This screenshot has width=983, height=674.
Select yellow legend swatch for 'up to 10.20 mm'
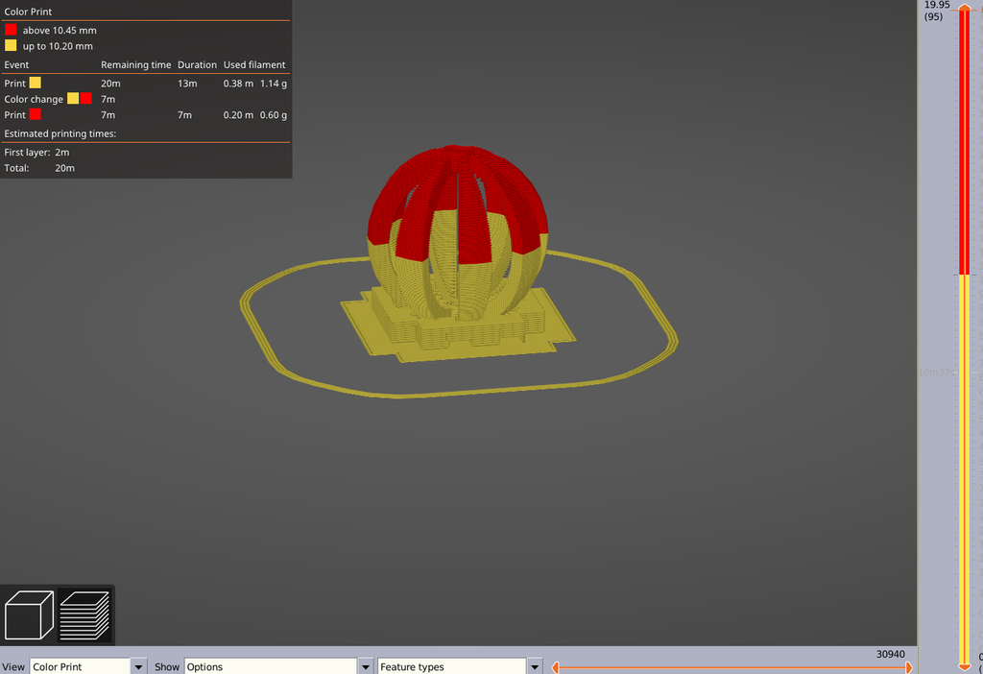(11, 45)
